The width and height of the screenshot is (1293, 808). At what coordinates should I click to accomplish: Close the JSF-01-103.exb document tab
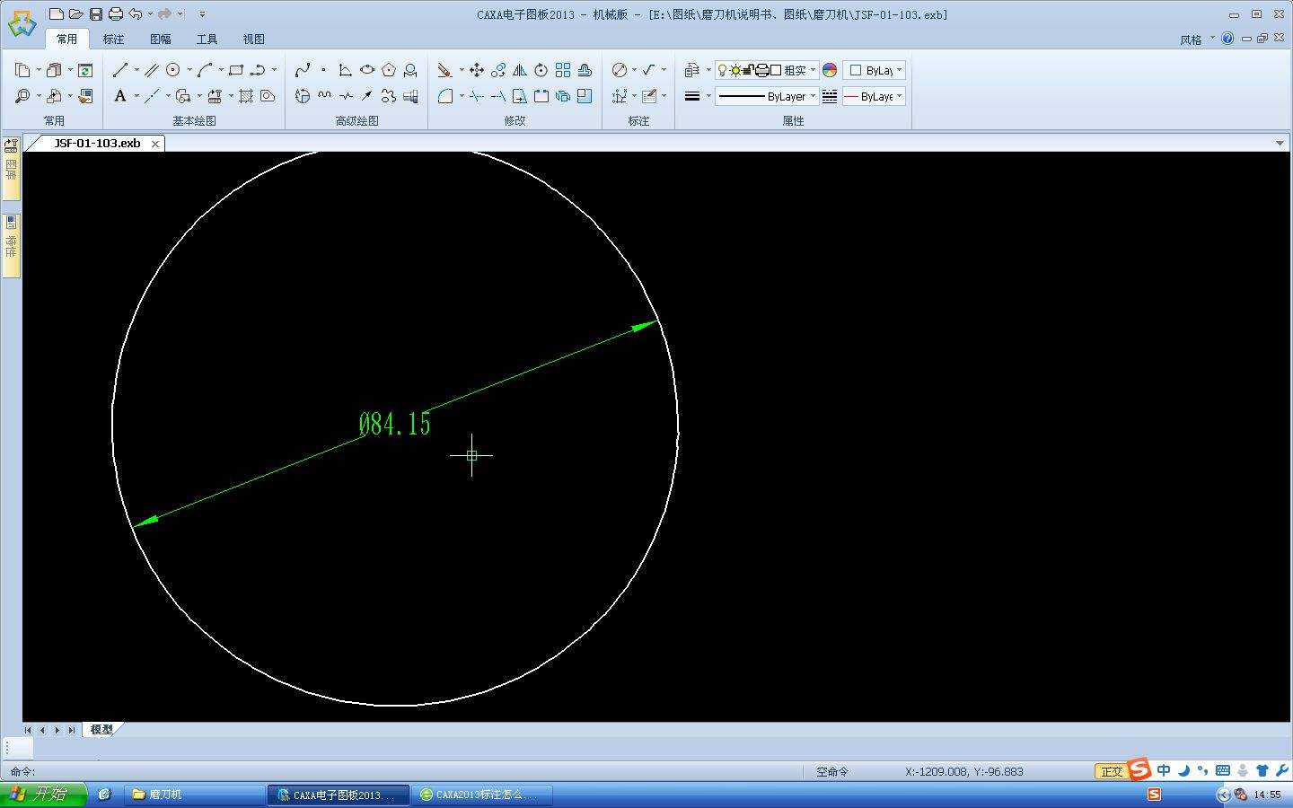pyautogui.click(x=155, y=144)
